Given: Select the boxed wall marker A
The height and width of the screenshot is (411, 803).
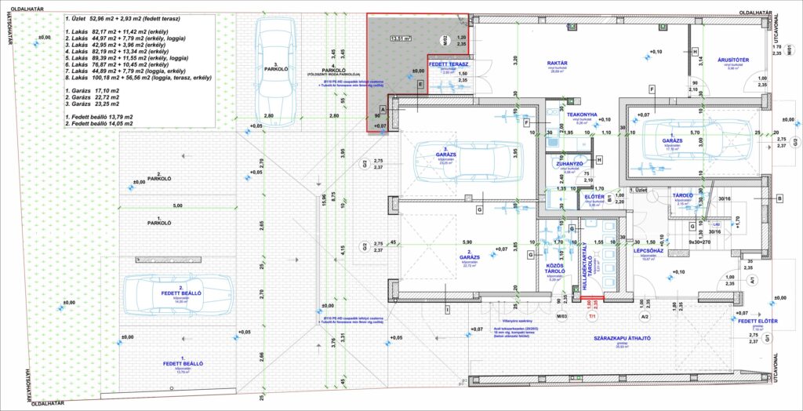Looking at the screenshot, I should point(383,111).
